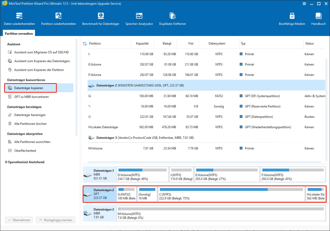Click the Übernehmen button
330x231 pixels.
coord(18,220)
